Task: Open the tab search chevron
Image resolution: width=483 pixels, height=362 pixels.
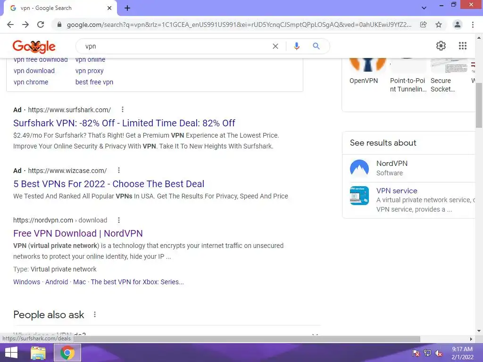Action: coord(424,8)
